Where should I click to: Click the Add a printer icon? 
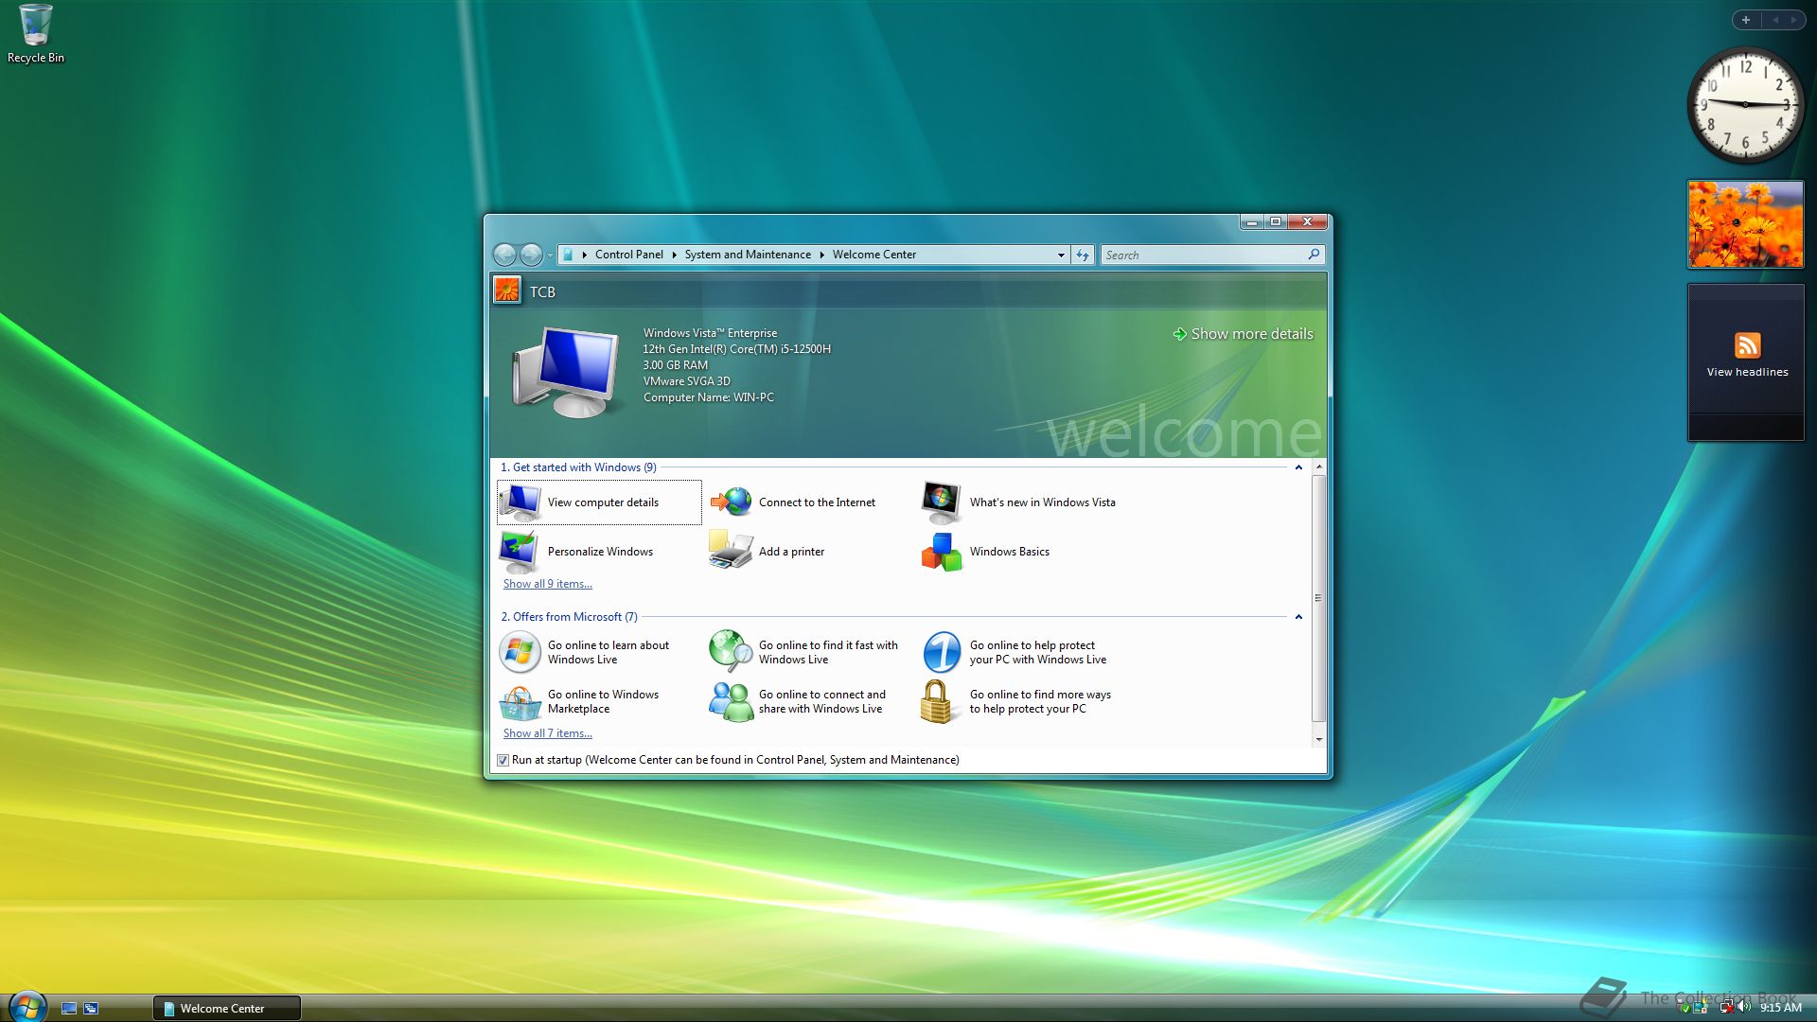pyautogui.click(x=730, y=550)
